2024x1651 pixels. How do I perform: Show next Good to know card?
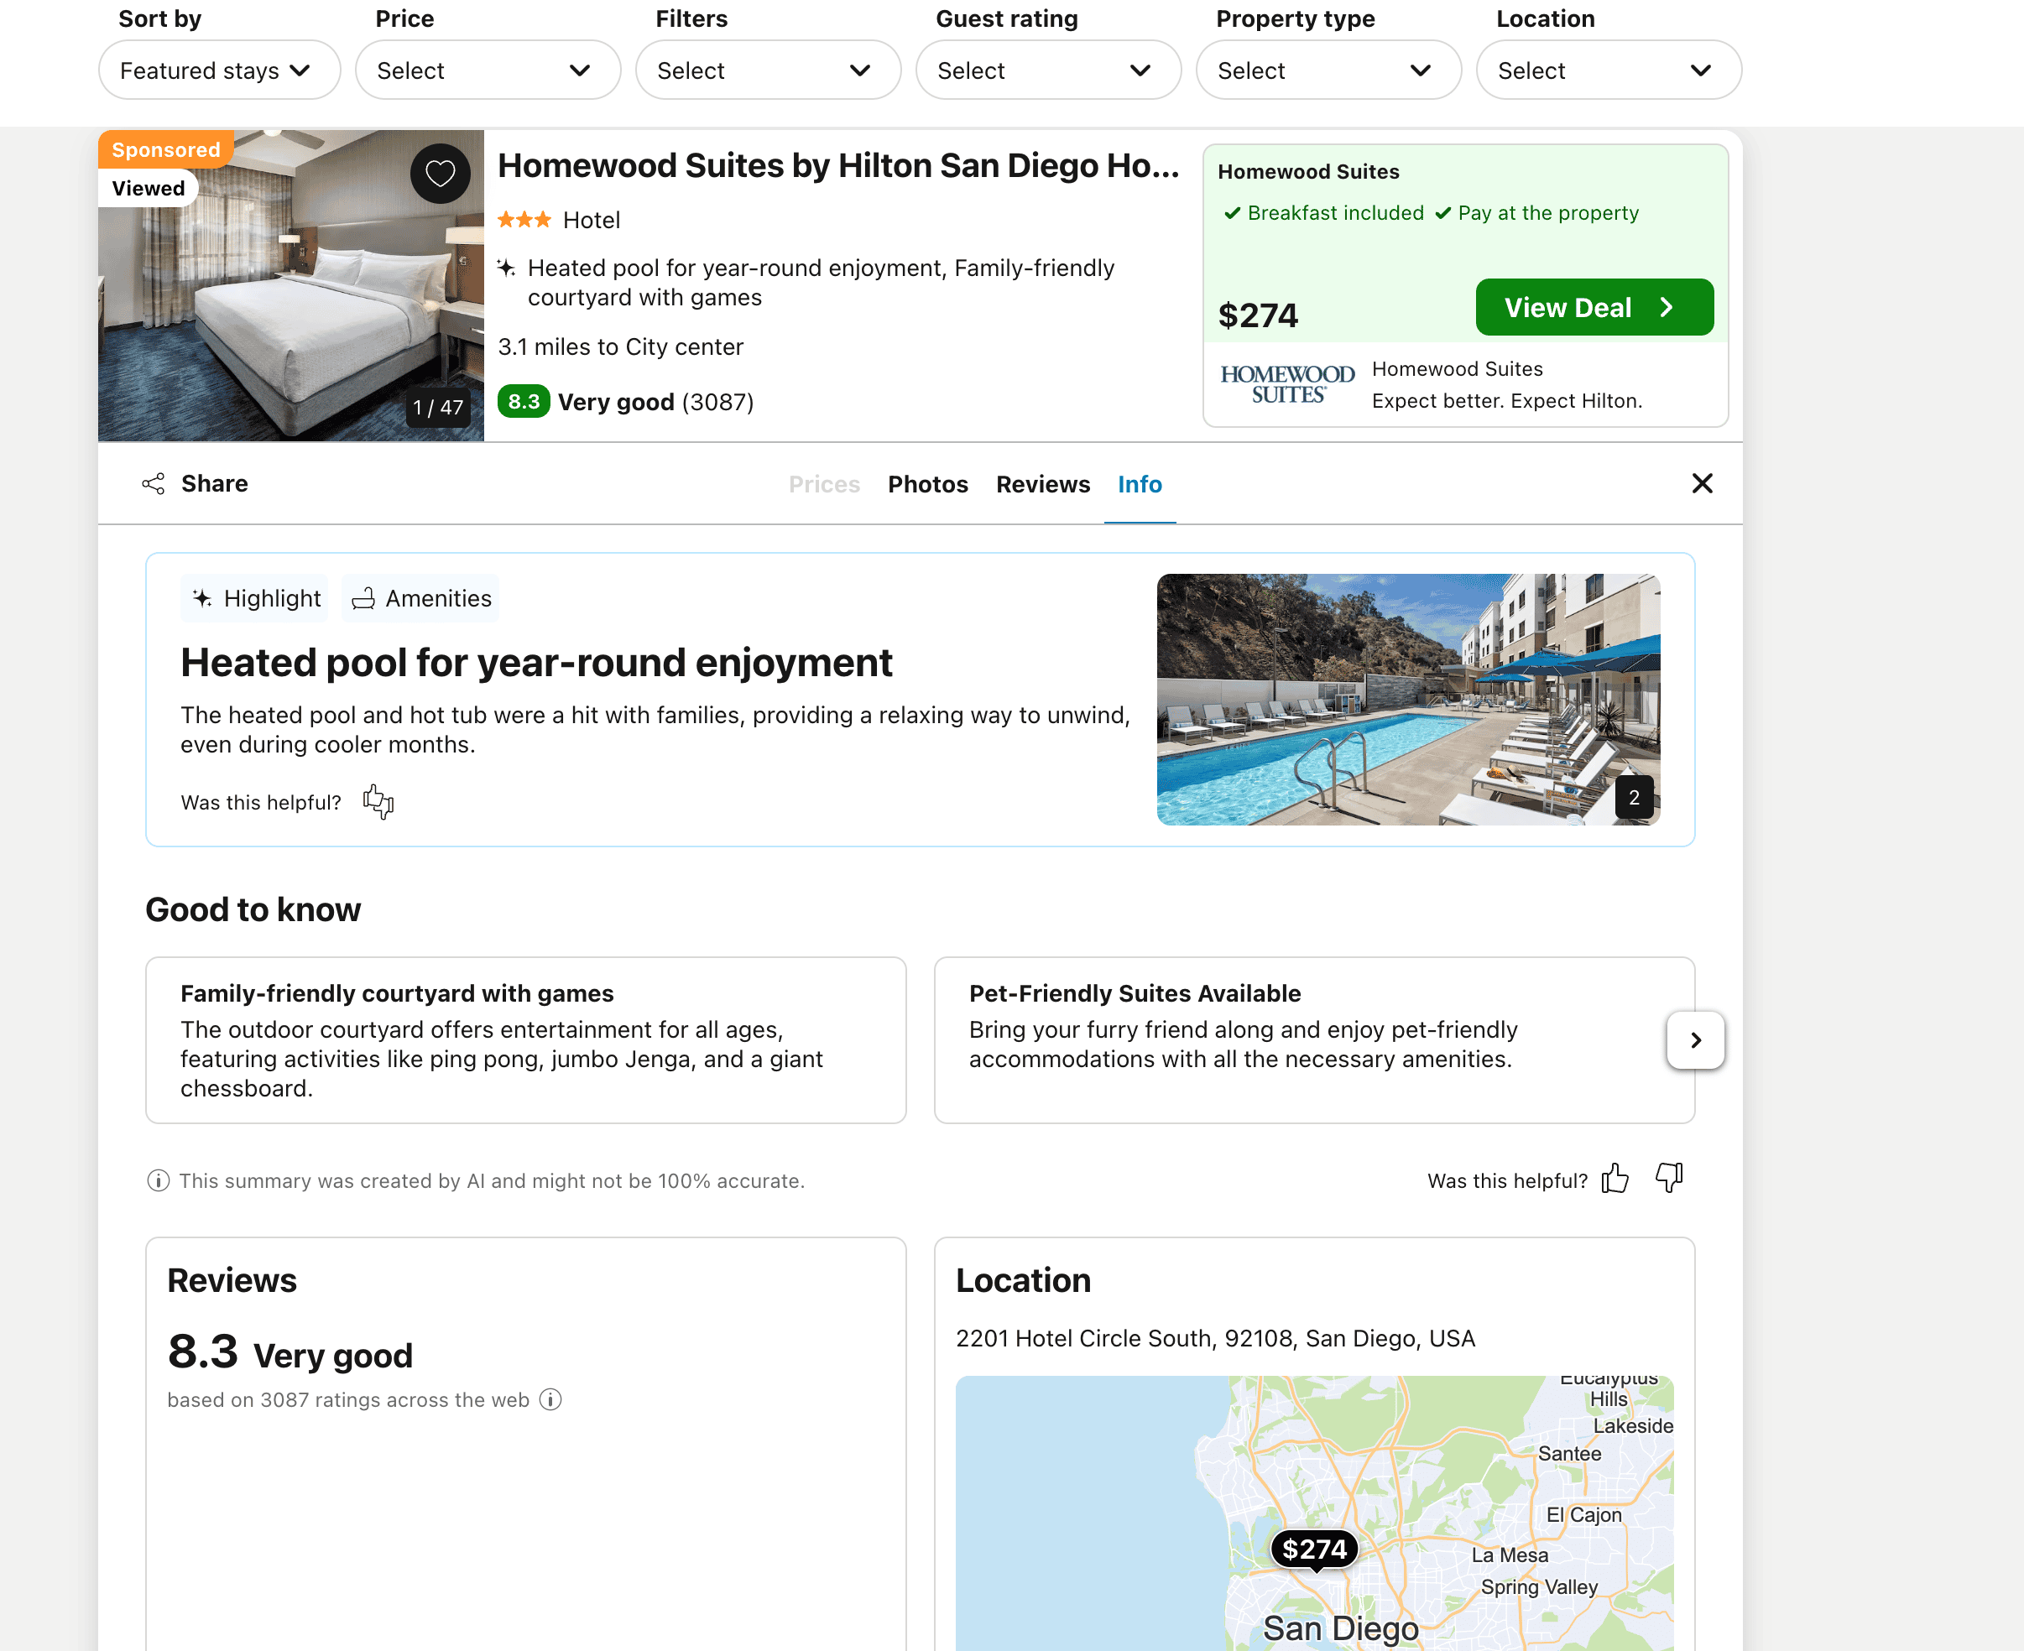pyautogui.click(x=1695, y=1039)
